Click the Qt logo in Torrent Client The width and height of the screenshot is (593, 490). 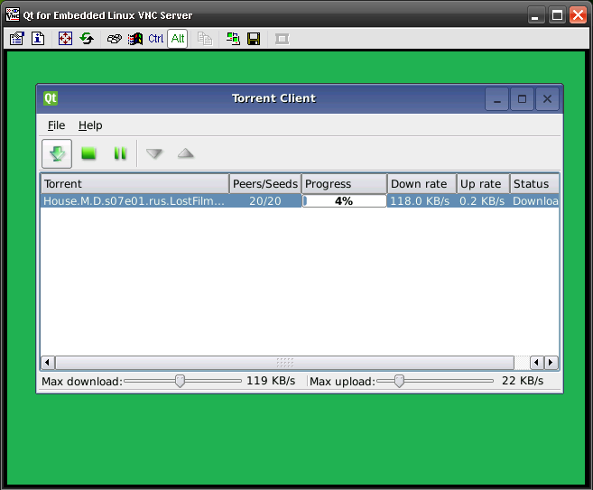point(51,98)
